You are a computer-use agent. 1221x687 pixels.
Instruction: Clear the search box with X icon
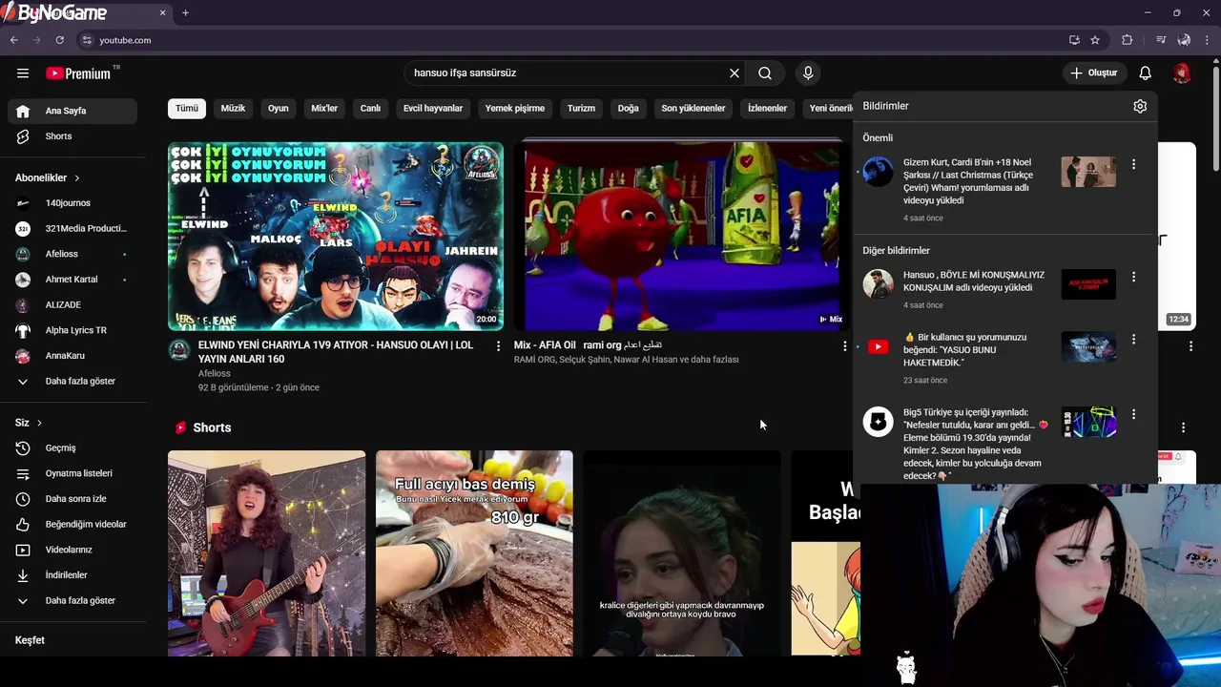click(735, 73)
